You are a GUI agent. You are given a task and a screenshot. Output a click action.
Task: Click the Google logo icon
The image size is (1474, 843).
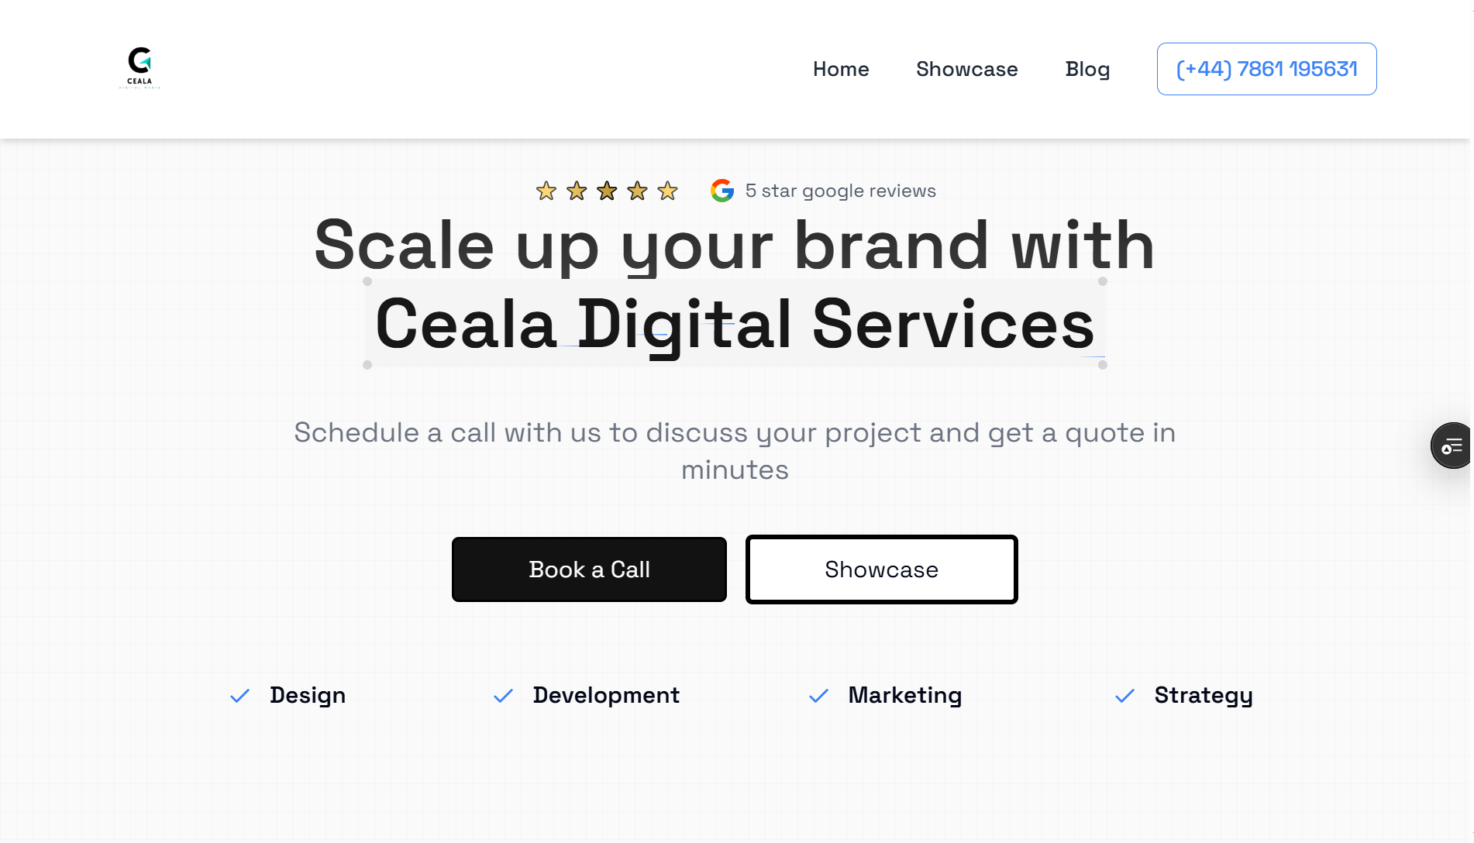(x=722, y=191)
